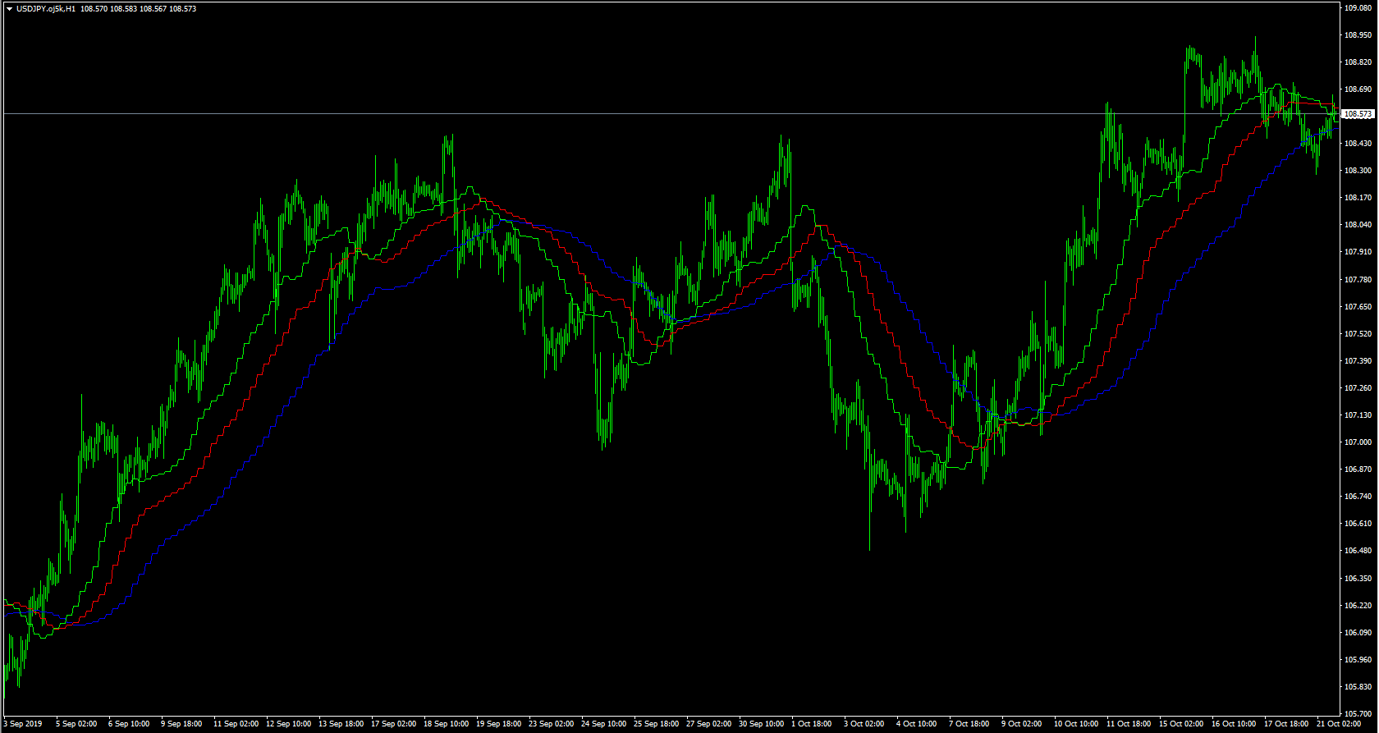Screen dimensions: 1379x733
Task: Select the current price tag 108.573
Action: (1359, 114)
